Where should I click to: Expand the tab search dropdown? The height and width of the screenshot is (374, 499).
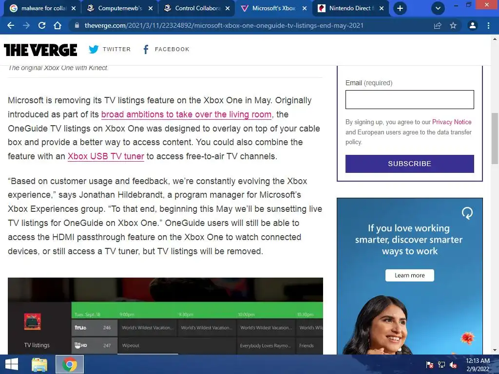pyautogui.click(x=438, y=8)
